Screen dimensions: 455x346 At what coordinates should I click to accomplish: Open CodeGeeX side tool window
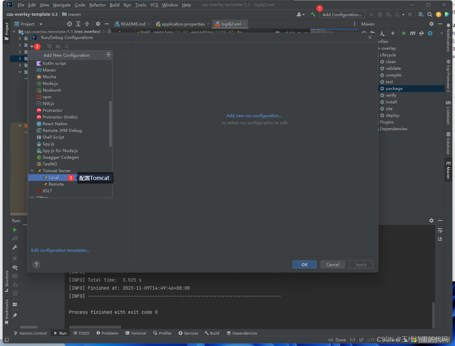[448, 113]
